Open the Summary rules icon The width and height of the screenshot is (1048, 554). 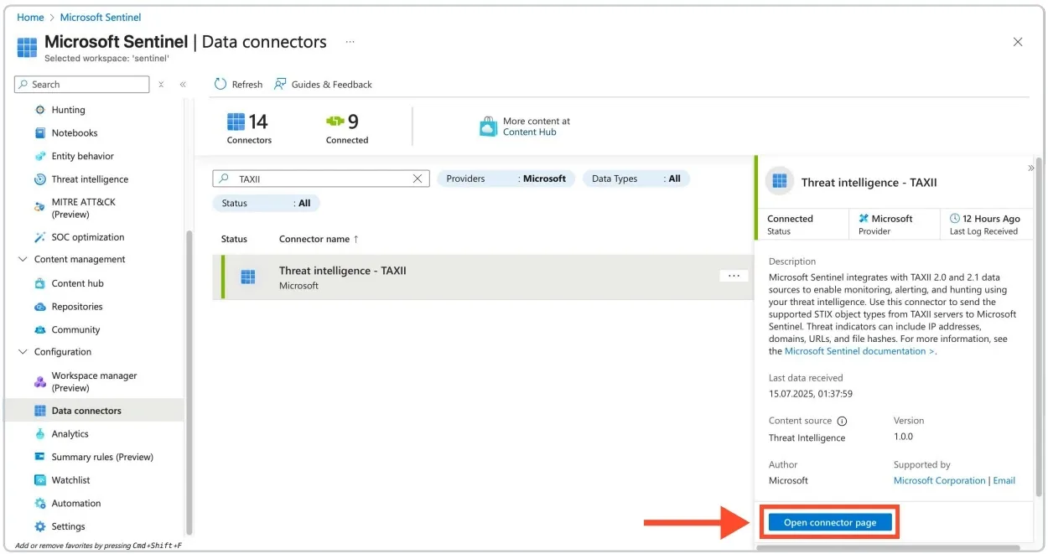point(40,457)
